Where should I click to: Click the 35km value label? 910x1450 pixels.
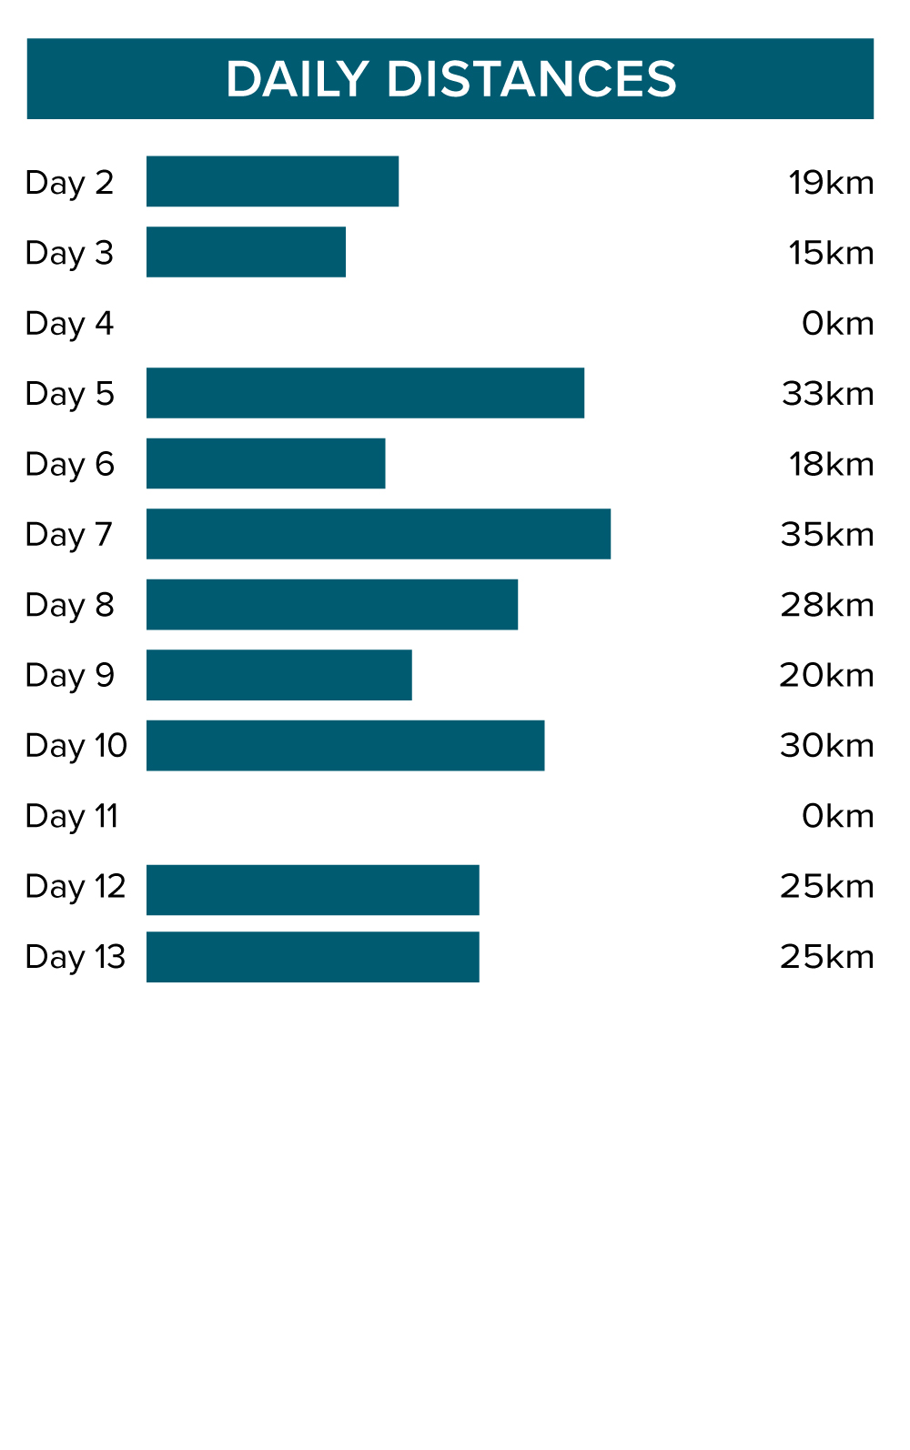pos(827,535)
